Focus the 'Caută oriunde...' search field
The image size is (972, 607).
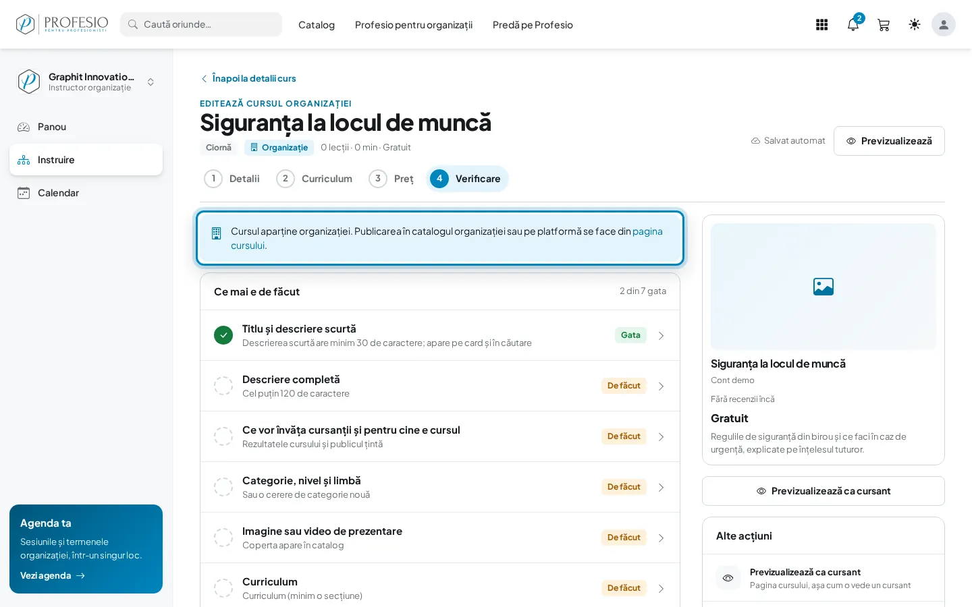click(x=201, y=24)
